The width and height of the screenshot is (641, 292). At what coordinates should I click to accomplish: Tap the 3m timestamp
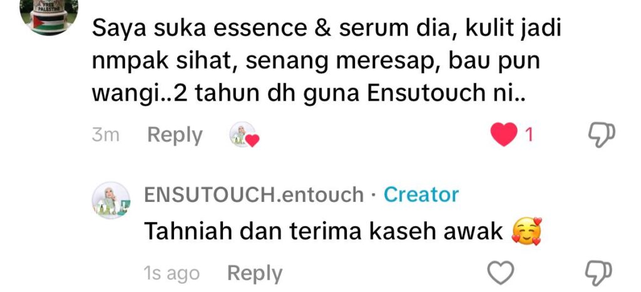[105, 135]
